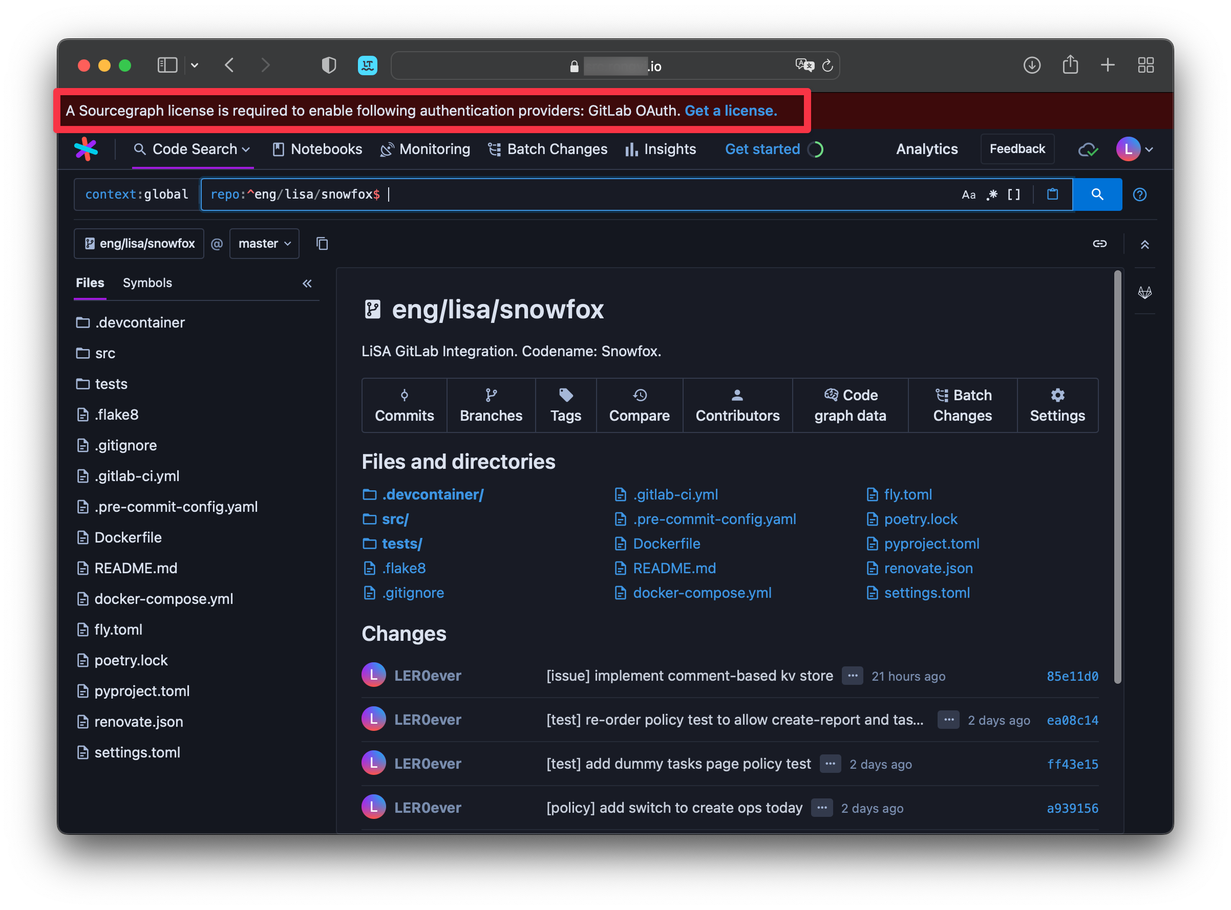
Task: Collapse the header with double-chevron-up icon
Action: tap(1144, 244)
